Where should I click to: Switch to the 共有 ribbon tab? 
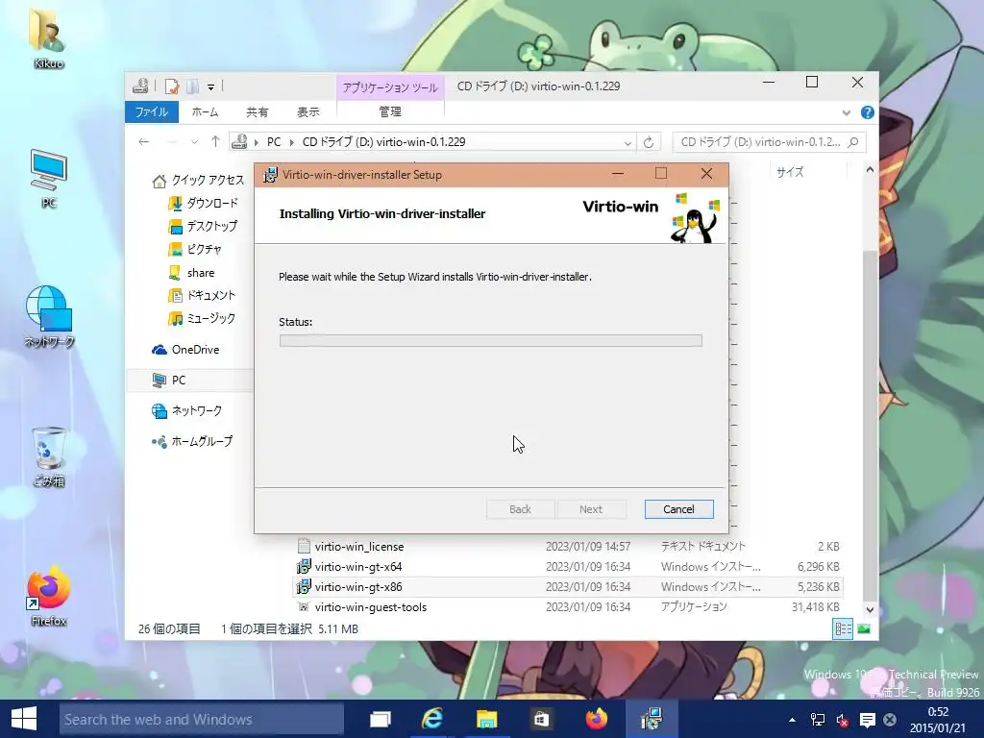258,111
